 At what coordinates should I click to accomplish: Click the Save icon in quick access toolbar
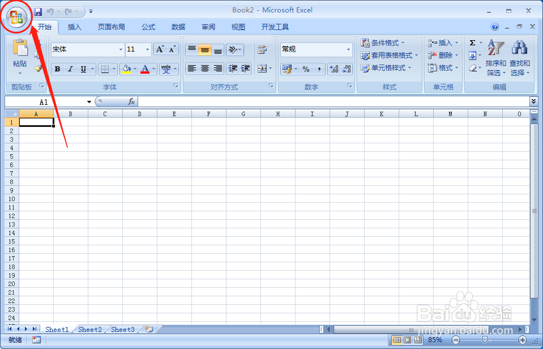[x=38, y=12]
